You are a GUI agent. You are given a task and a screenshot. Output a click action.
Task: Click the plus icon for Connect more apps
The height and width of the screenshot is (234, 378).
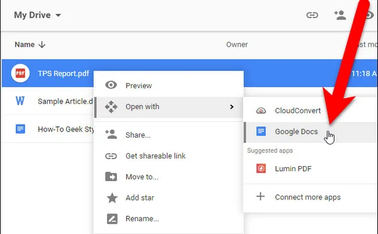click(260, 196)
